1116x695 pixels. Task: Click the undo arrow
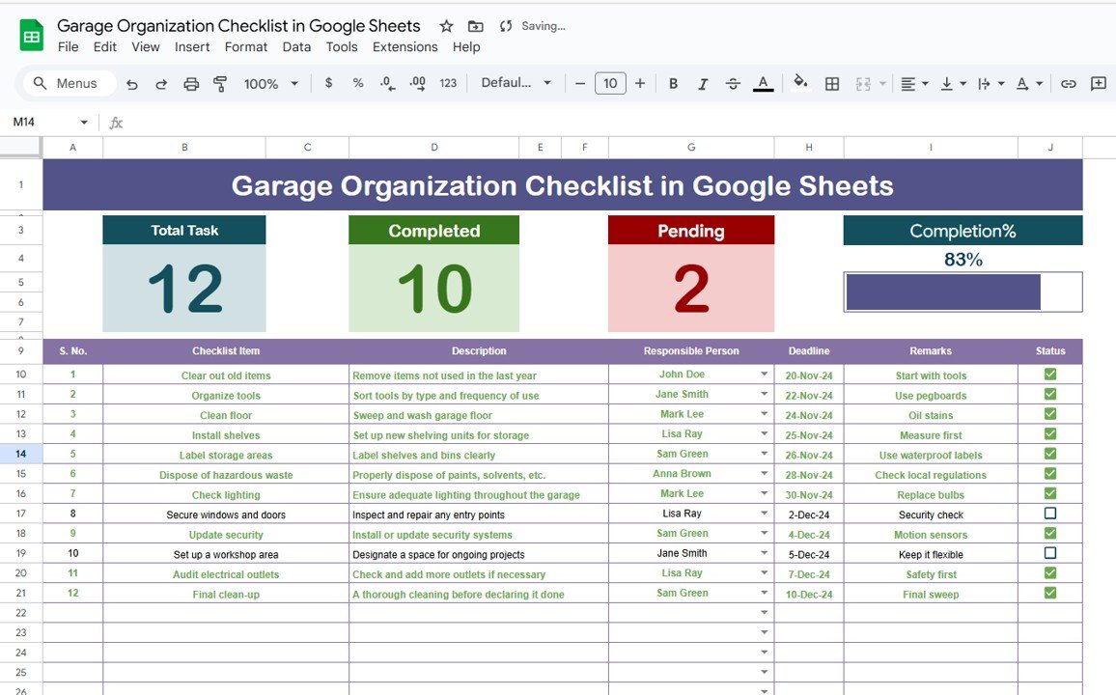click(x=131, y=84)
